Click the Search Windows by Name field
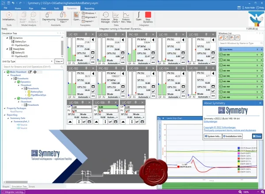265x194 pixels. pos(241,43)
